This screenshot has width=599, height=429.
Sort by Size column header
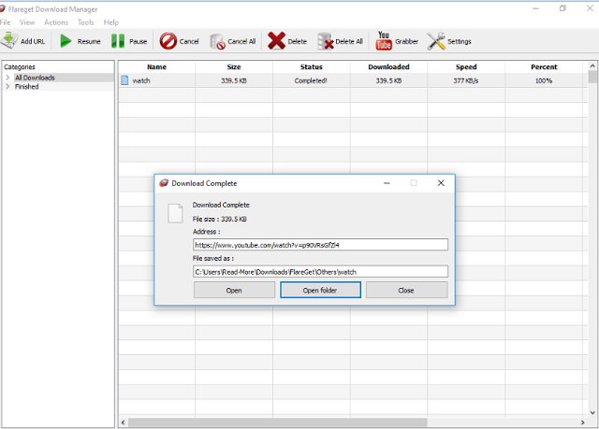pos(234,66)
